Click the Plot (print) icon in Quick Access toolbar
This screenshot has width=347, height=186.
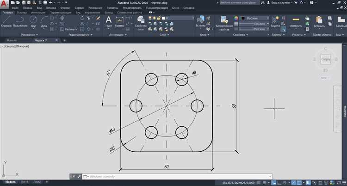[x=45, y=3]
